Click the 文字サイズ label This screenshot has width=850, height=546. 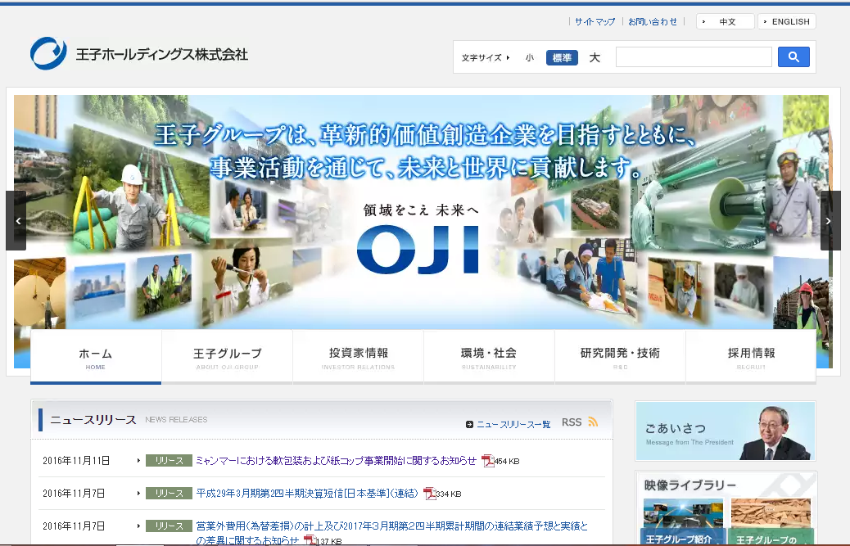[x=482, y=57]
